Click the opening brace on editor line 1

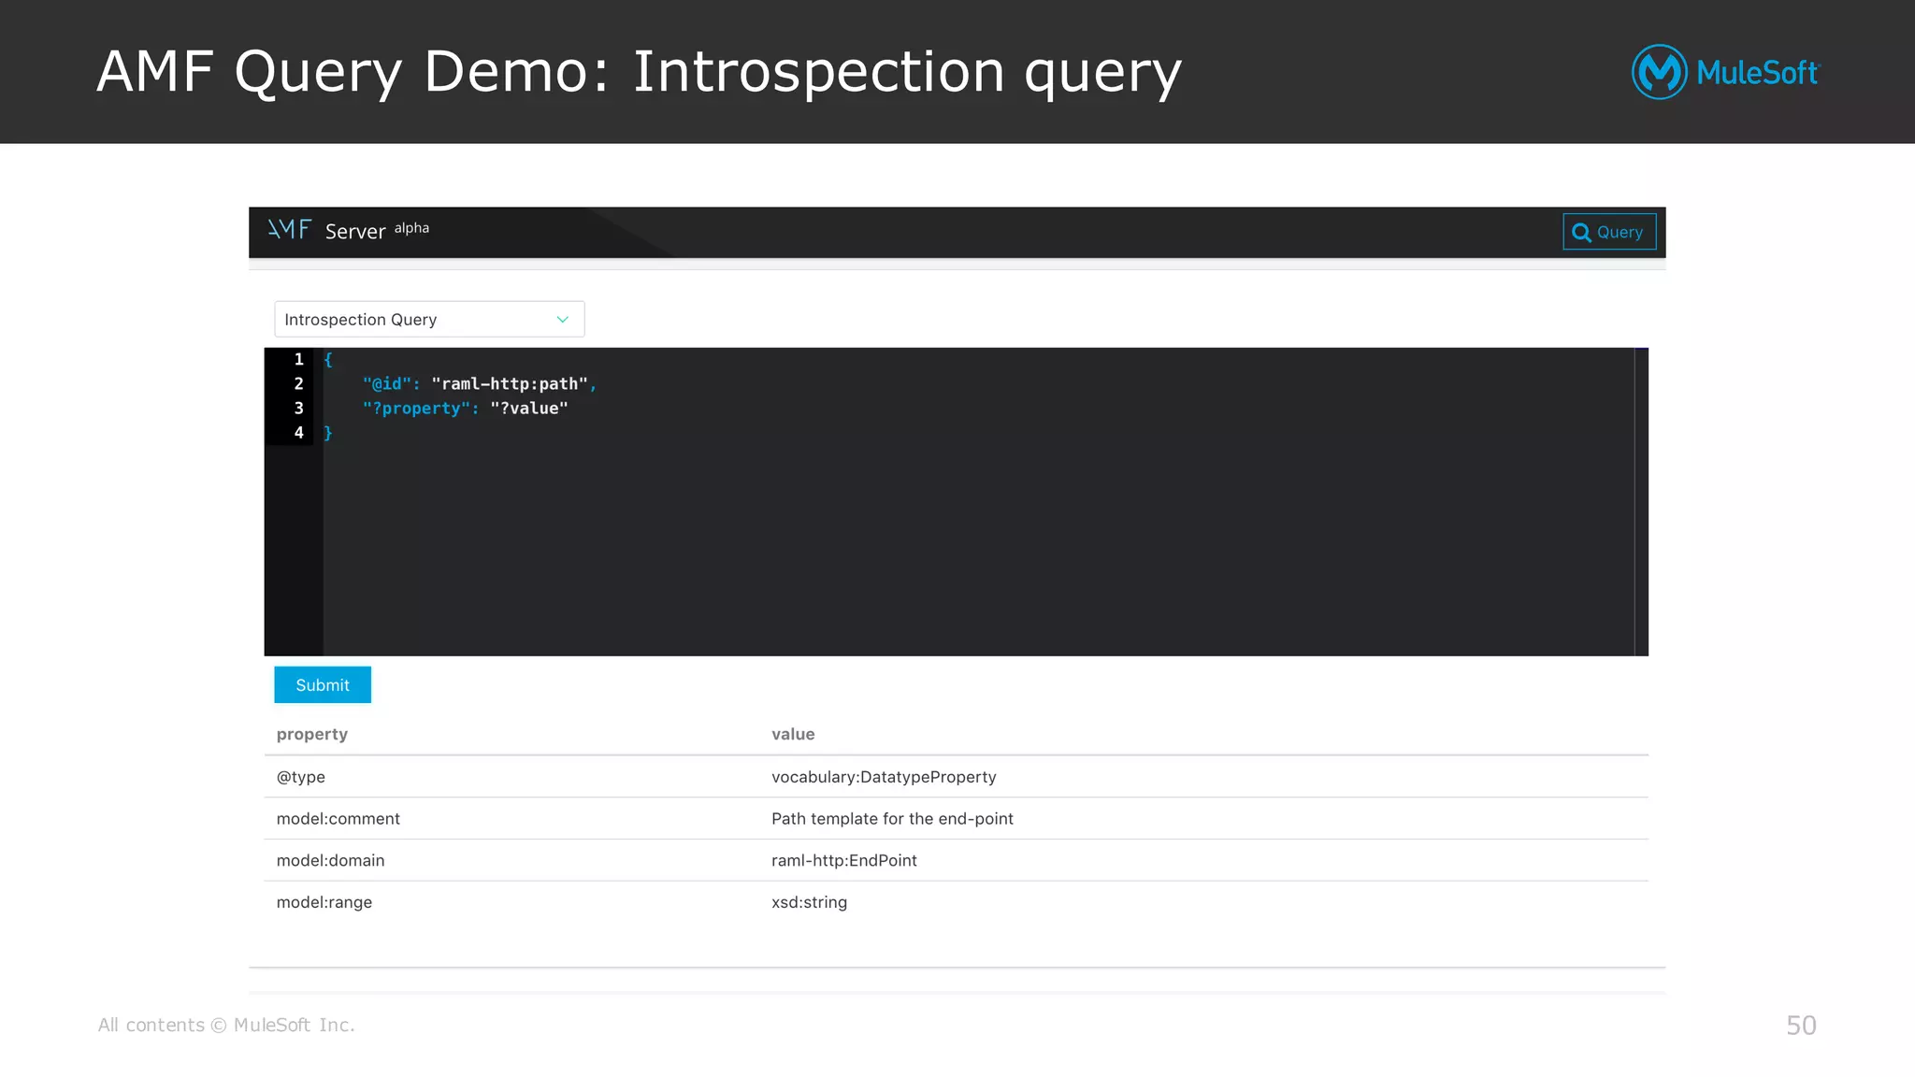click(x=328, y=360)
